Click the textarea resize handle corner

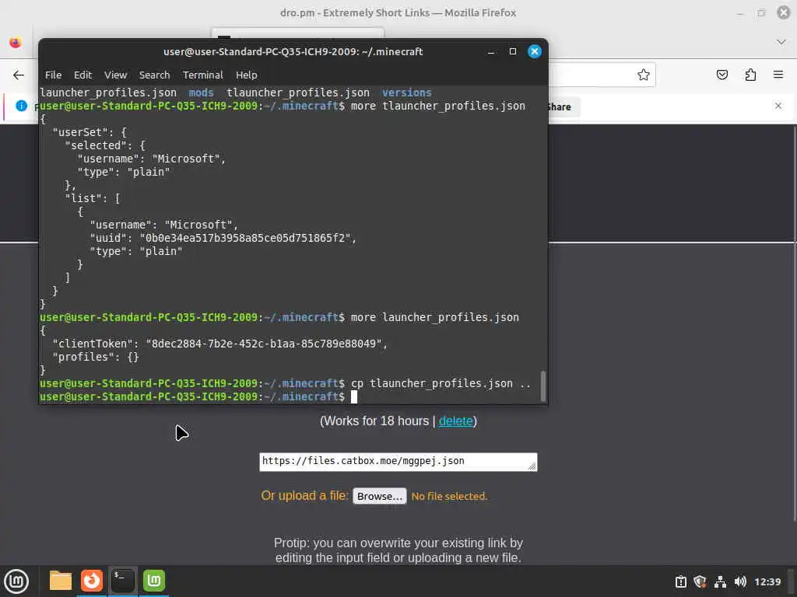[x=532, y=466]
